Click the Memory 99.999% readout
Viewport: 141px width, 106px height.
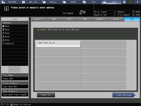point(129,12)
